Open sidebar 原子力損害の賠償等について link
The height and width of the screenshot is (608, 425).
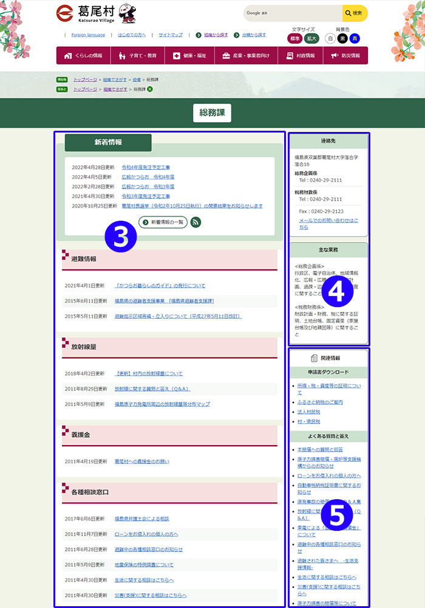[x=327, y=603]
